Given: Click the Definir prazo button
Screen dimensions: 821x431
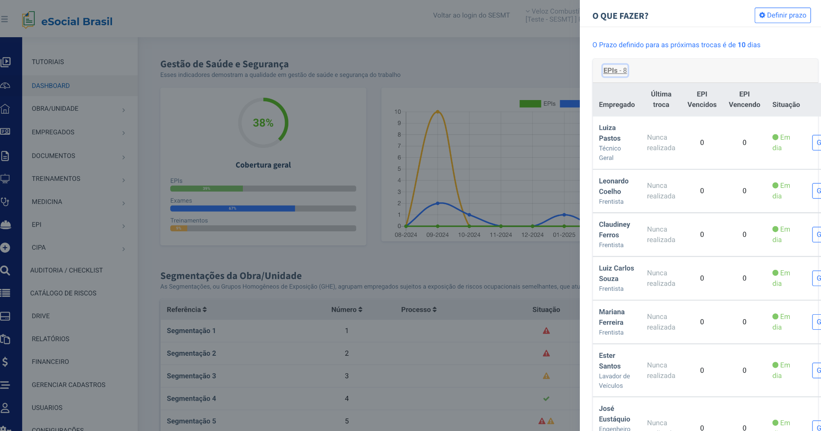Looking at the screenshot, I should pos(782,15).
